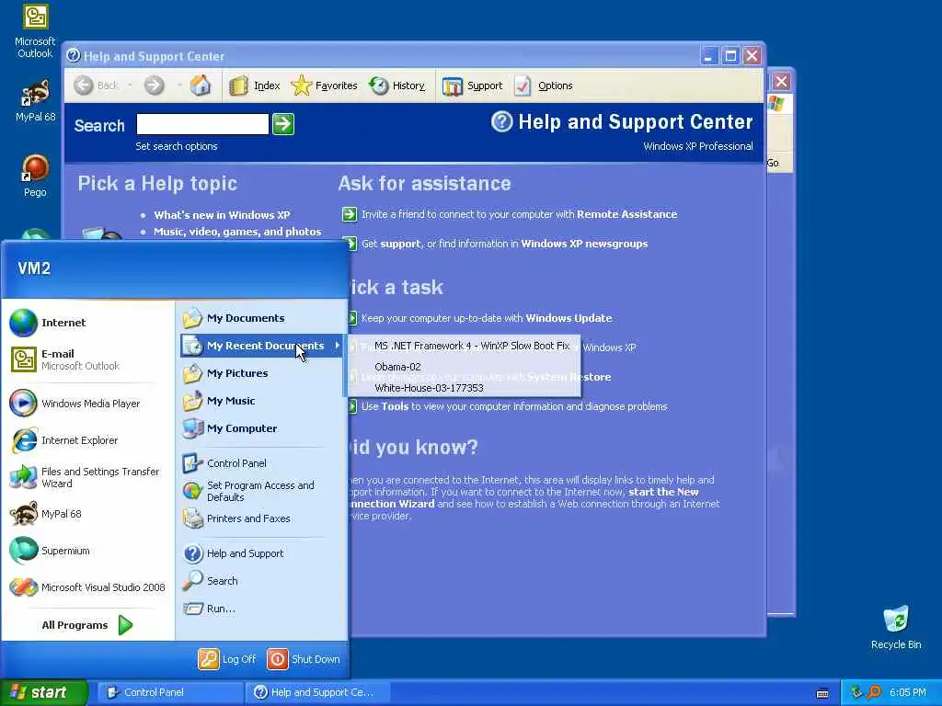This screenshot has height=706, width=942.
Task: Open Tools to view computer information link
Action: [x=514, y=406]
